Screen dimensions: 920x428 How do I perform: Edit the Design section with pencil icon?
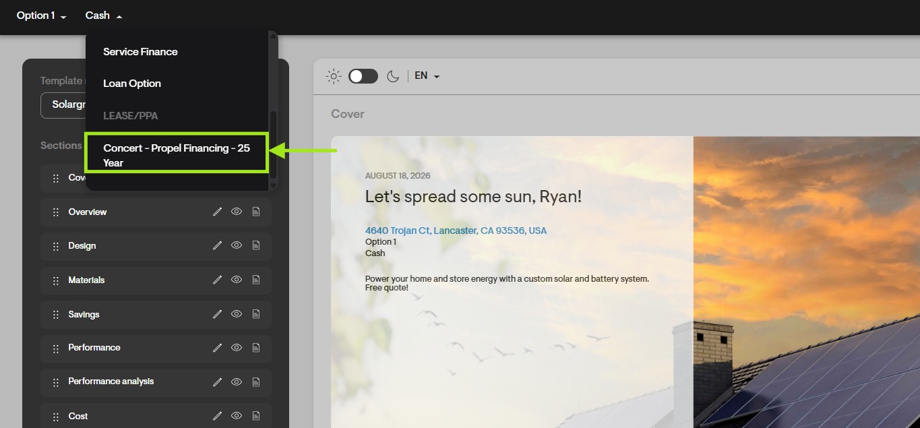click(217, 245)
